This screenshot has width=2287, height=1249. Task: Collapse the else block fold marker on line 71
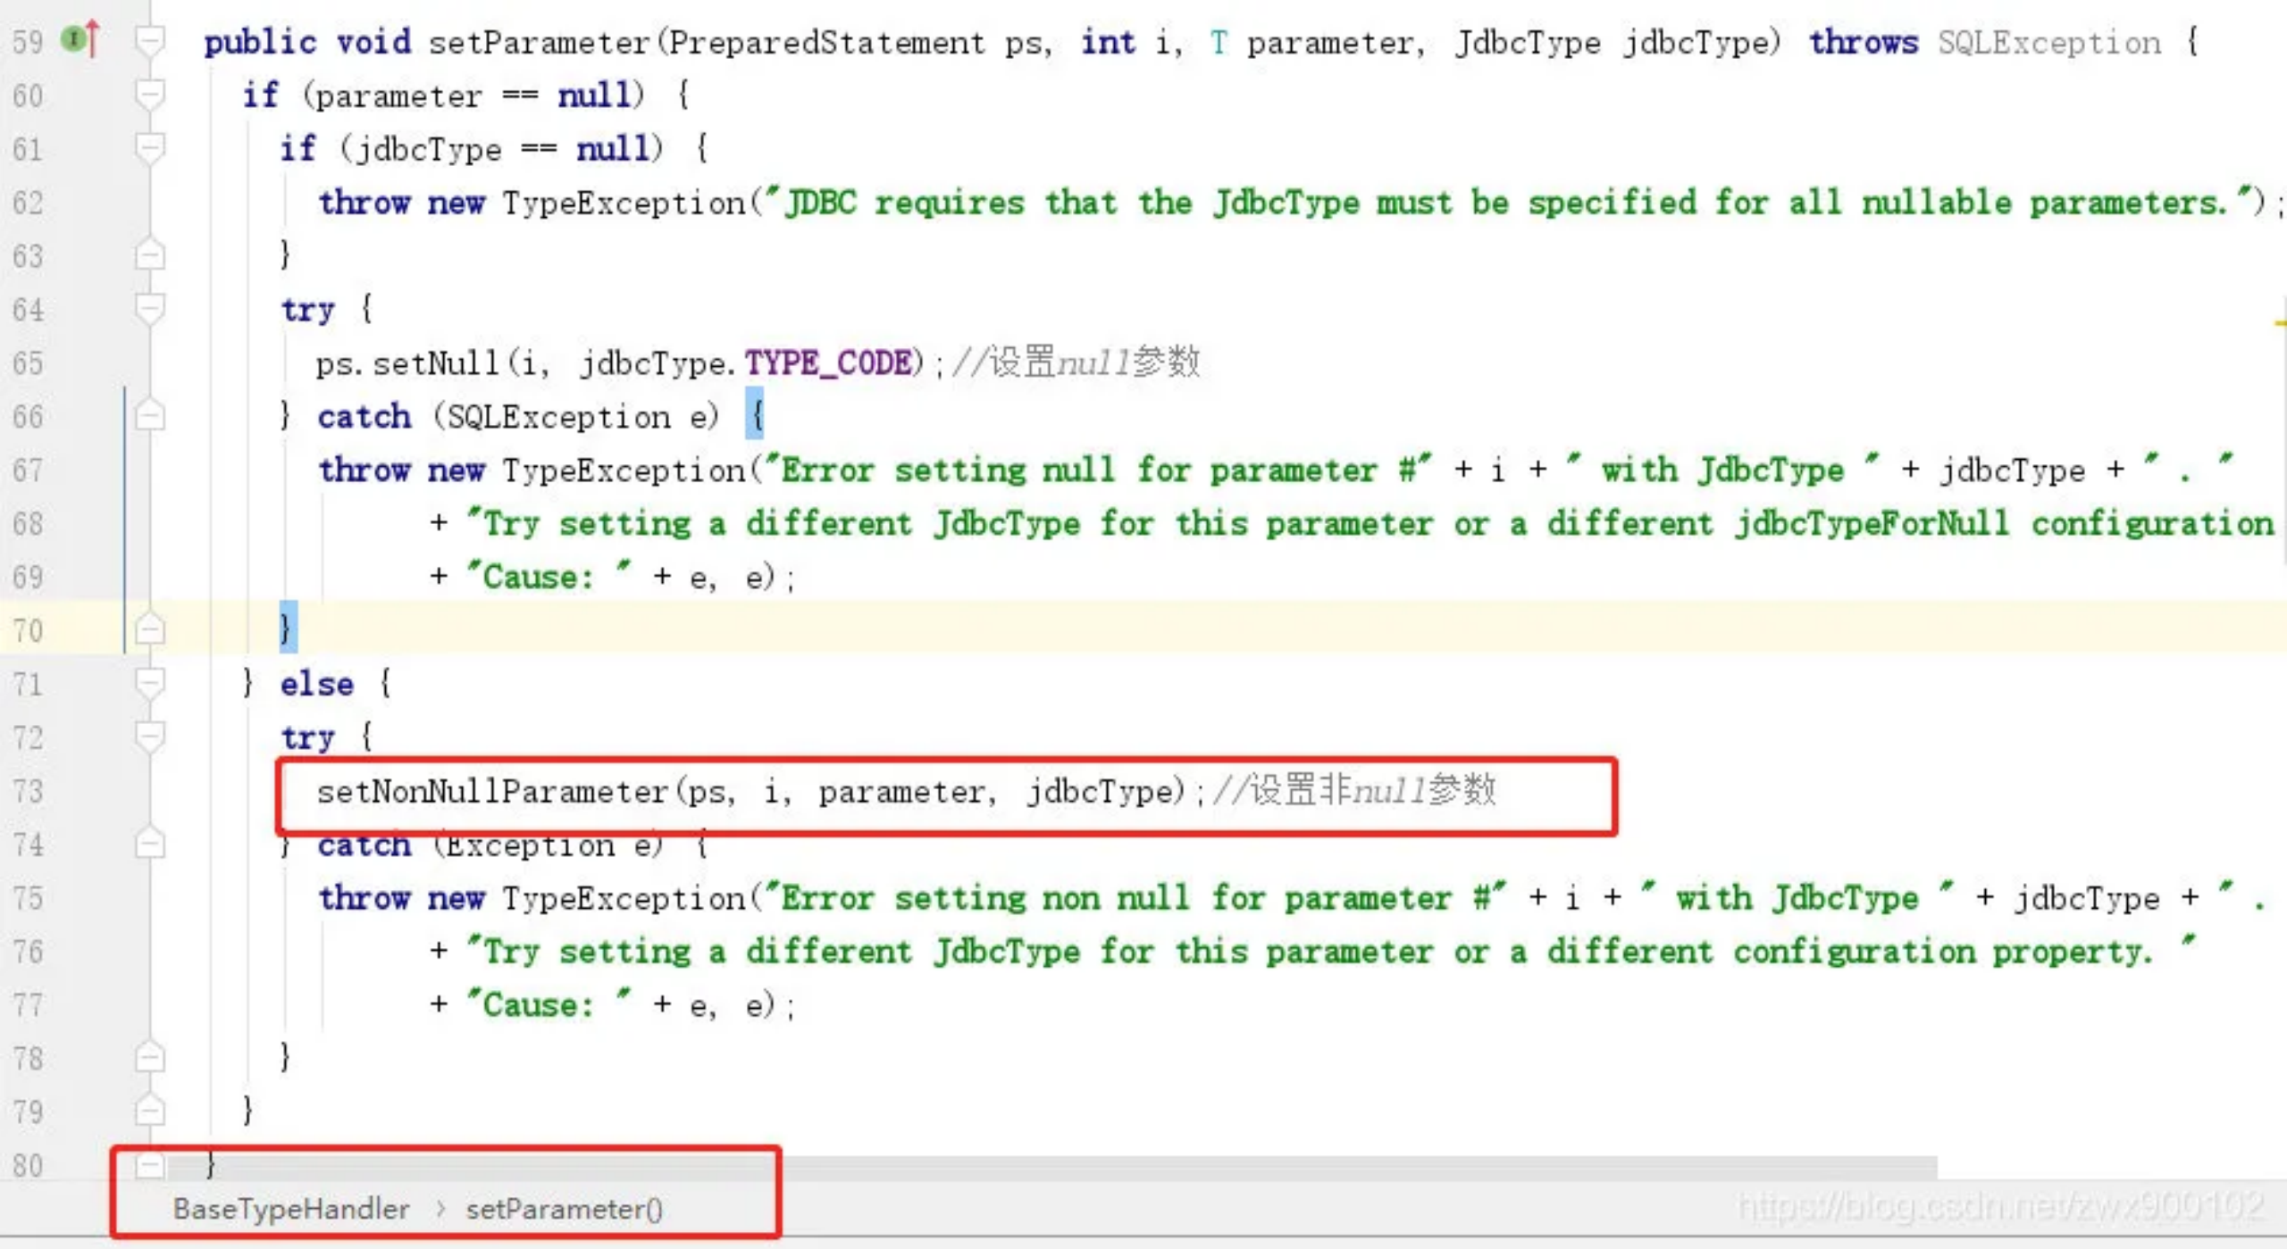(151, 684)
